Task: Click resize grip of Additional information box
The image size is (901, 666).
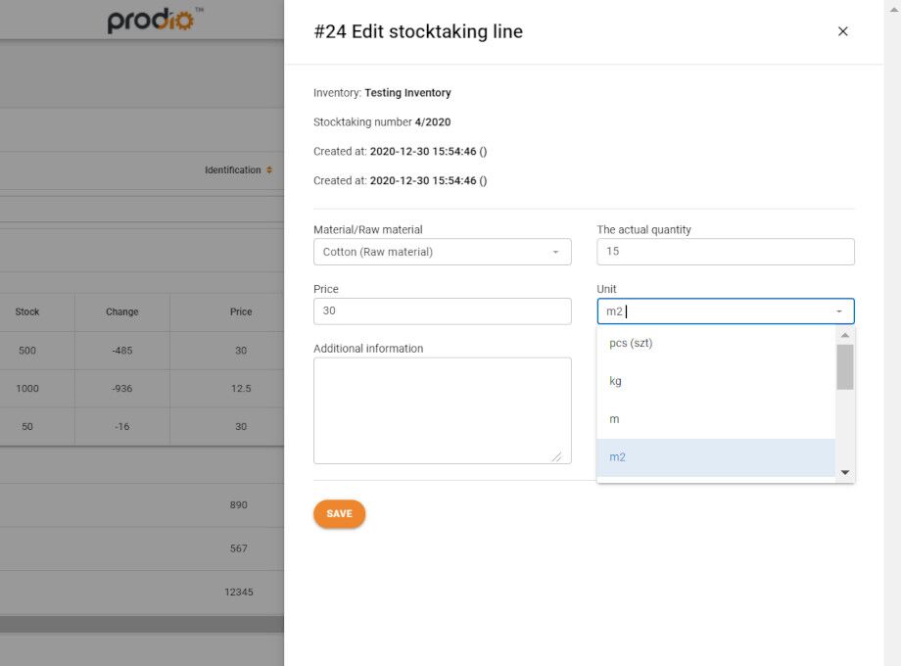Action: [x=556, y=456]
